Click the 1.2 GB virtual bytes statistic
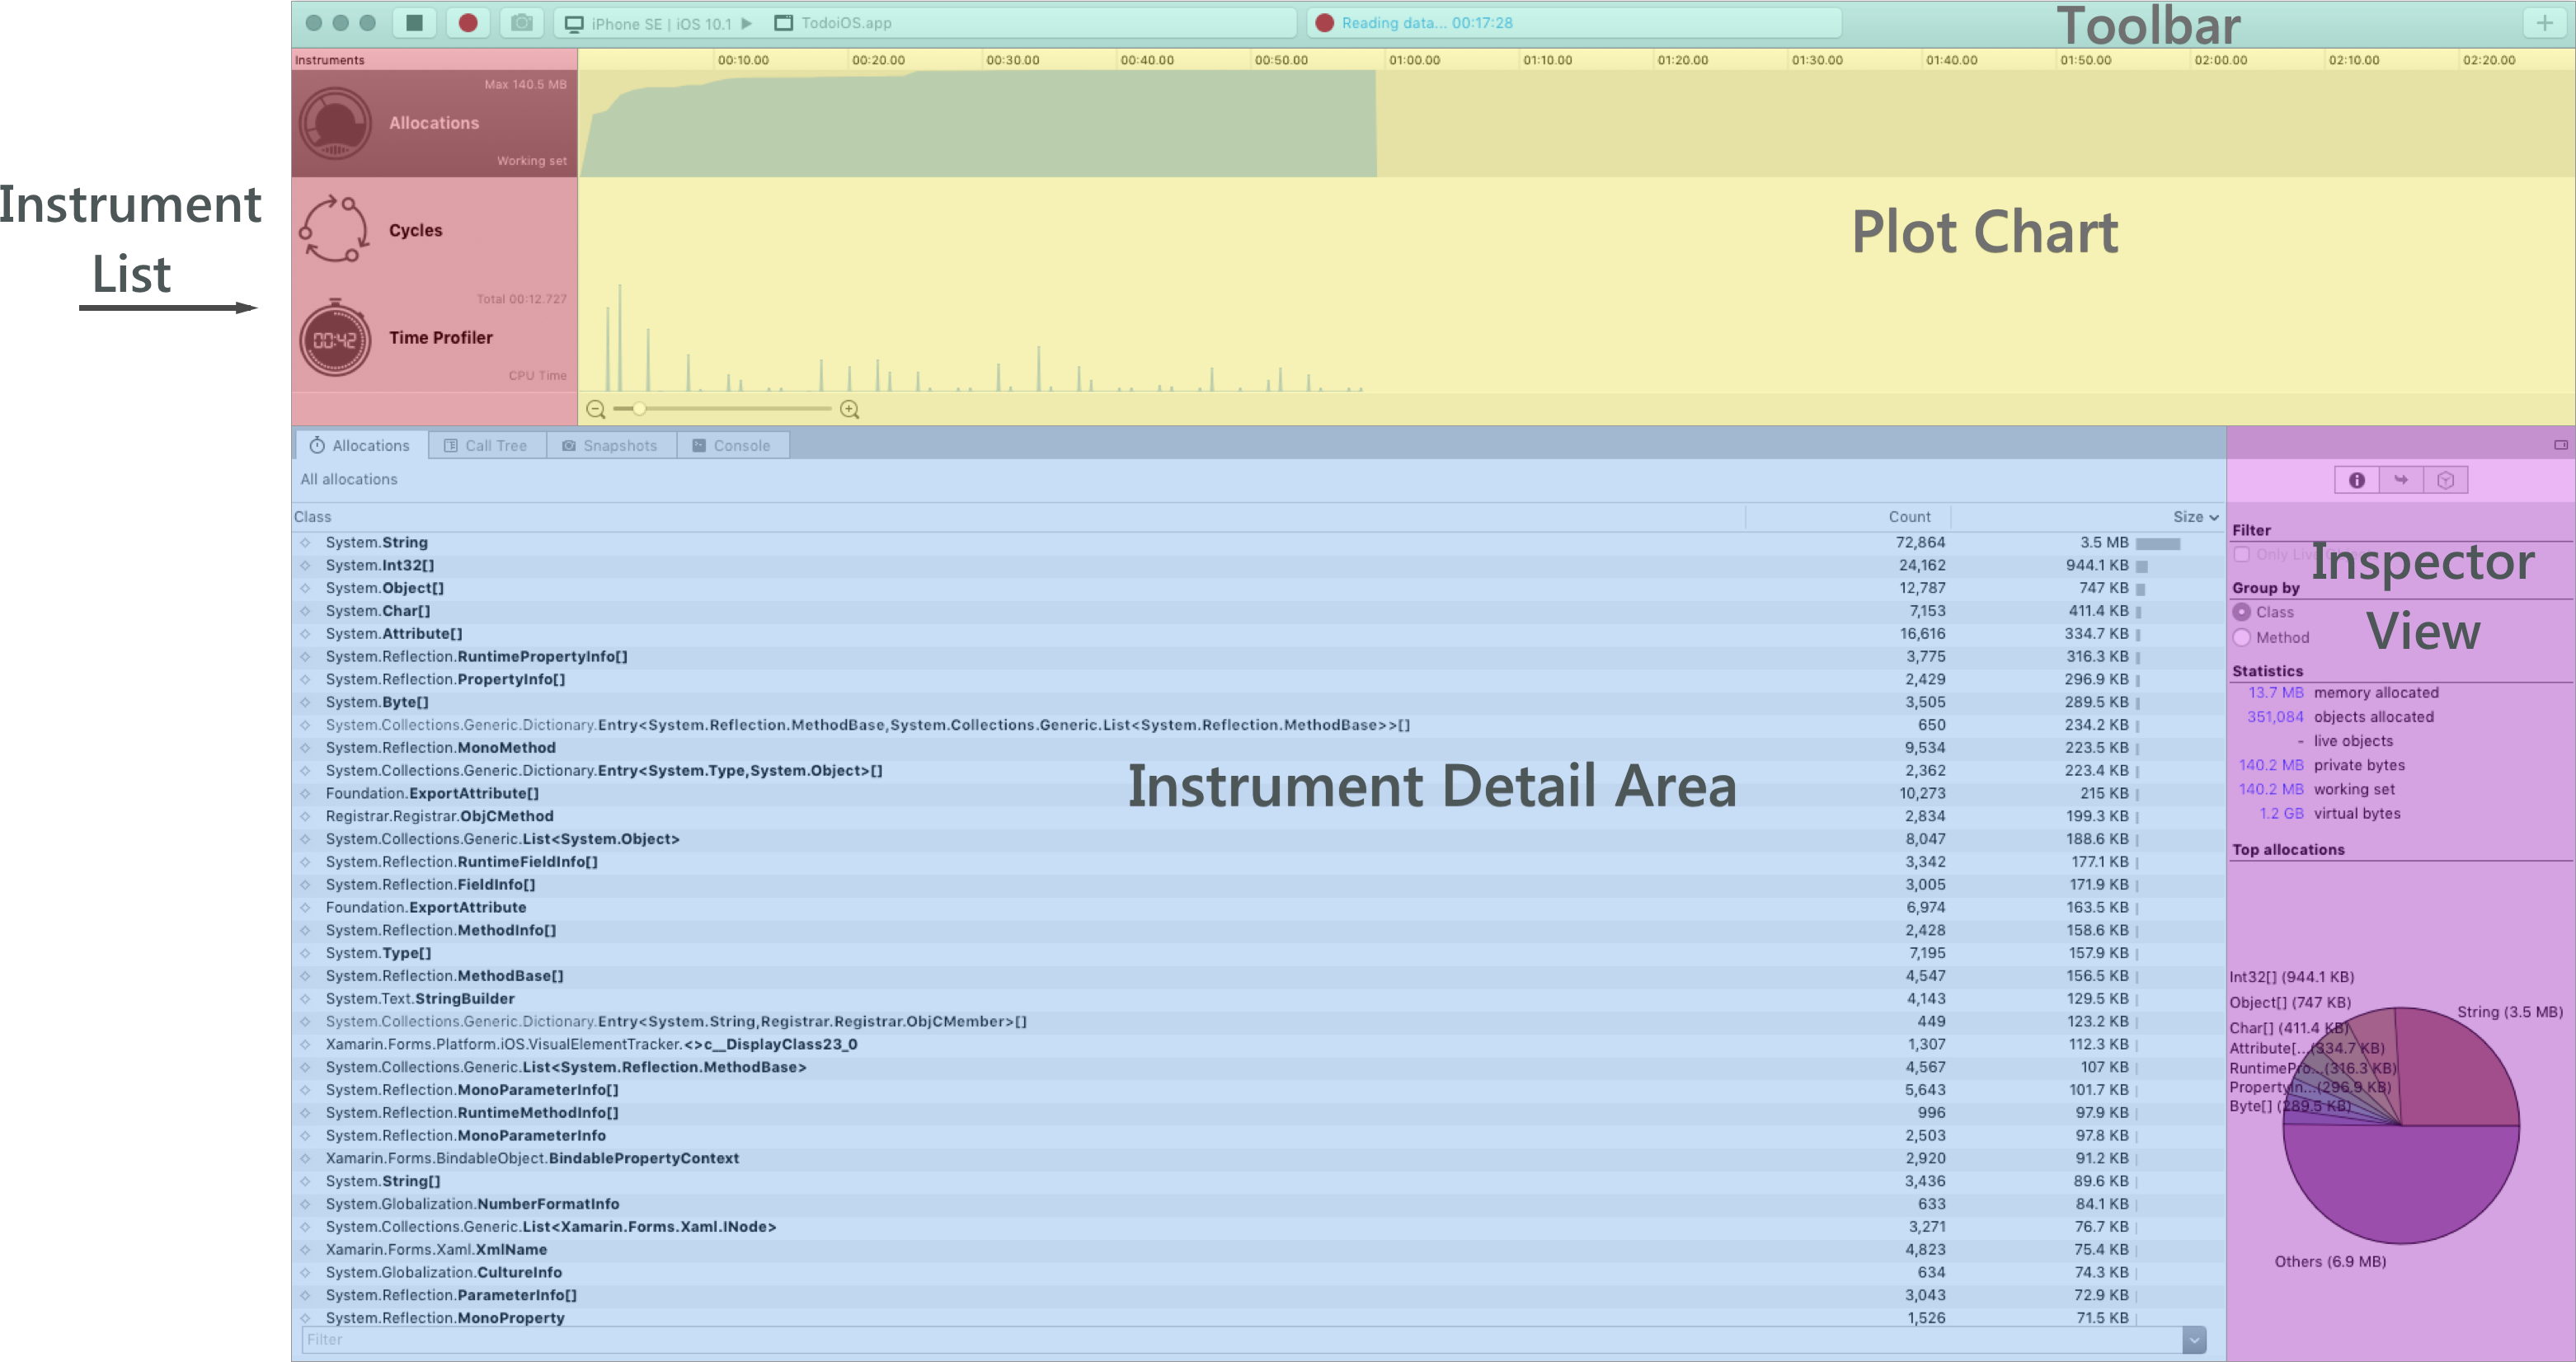The width and height of the screenshot is (2576, 1362). [2281, 814]
